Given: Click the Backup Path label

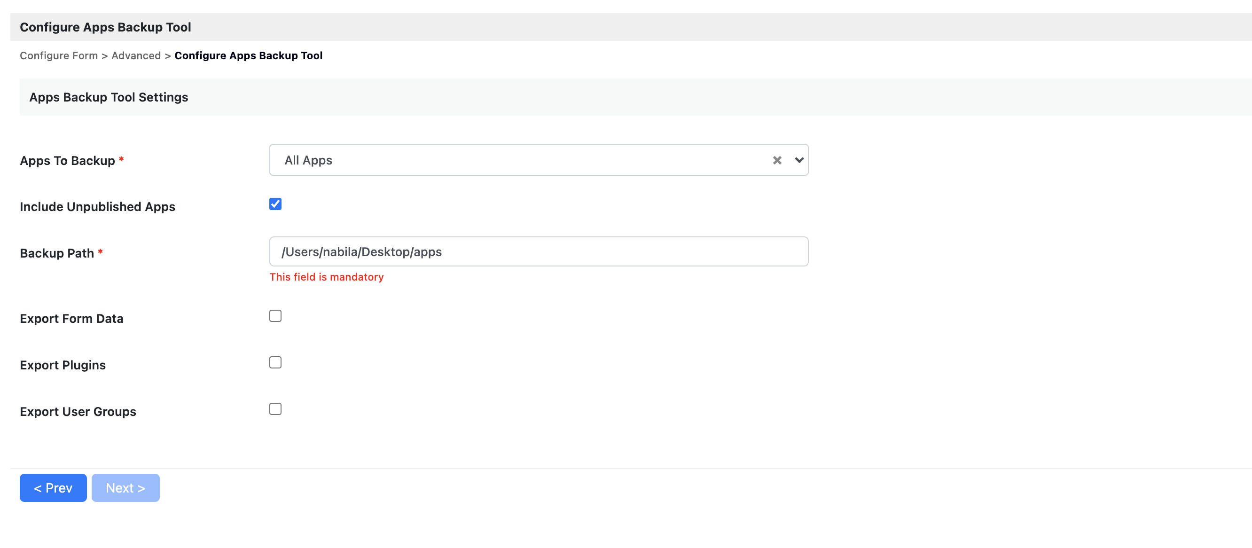Looking at the screenshot, I should (57, 253).
